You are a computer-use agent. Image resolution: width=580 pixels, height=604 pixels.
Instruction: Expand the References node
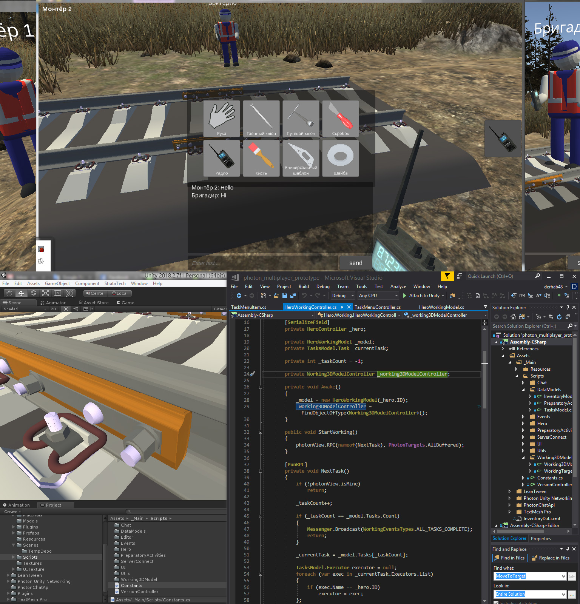(503, 349)
